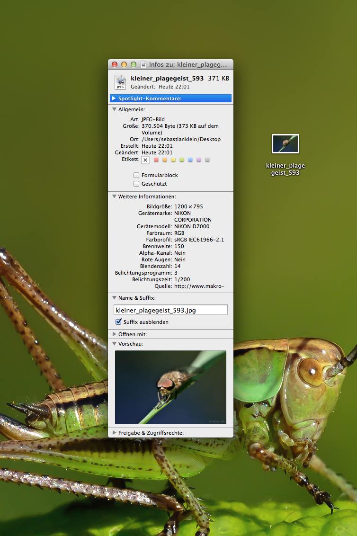357x536 pixels.
Task: Expand Freigabe & Zugriffsrechte section
Action: tap(114, 432)
